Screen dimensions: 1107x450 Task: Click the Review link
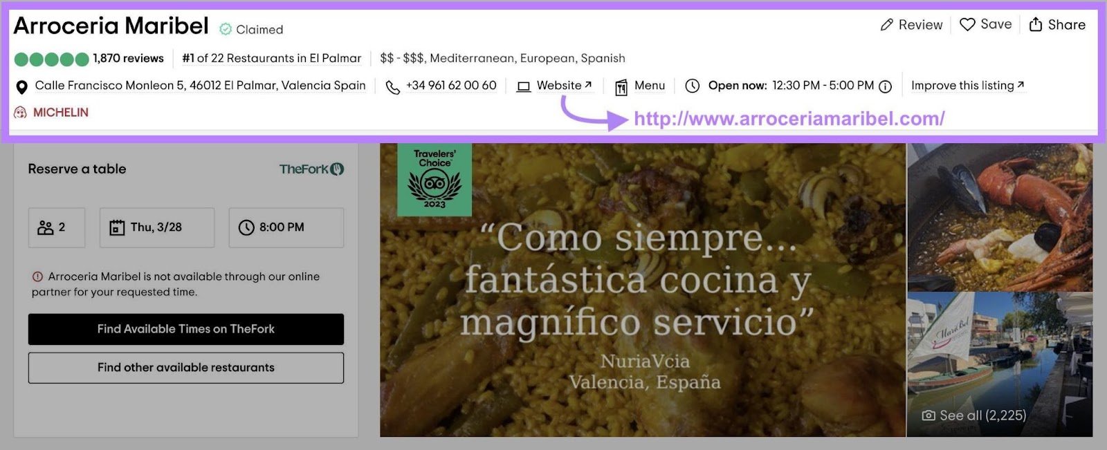click(911, 25)
